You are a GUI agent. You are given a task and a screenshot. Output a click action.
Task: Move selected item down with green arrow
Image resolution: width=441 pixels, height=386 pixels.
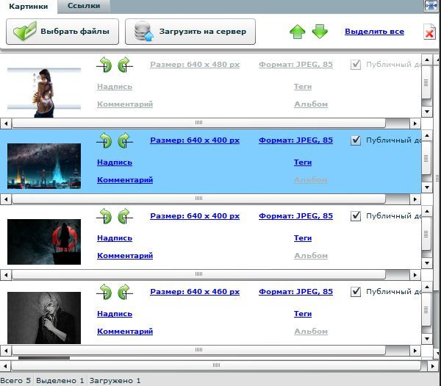[320, 32]
